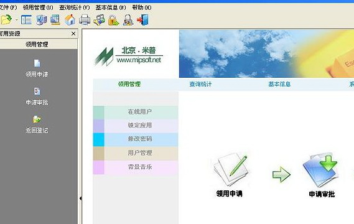Switch to the 基本信息 navigation tab

[x=279, y=84]
